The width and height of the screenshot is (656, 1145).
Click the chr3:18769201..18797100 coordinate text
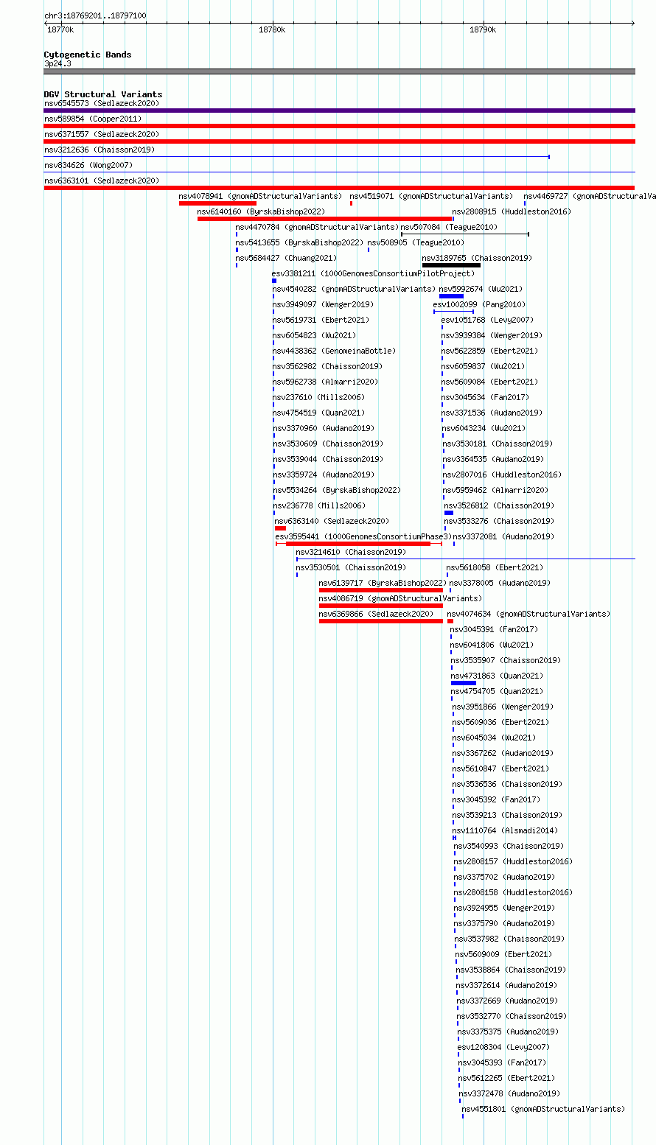95,15
